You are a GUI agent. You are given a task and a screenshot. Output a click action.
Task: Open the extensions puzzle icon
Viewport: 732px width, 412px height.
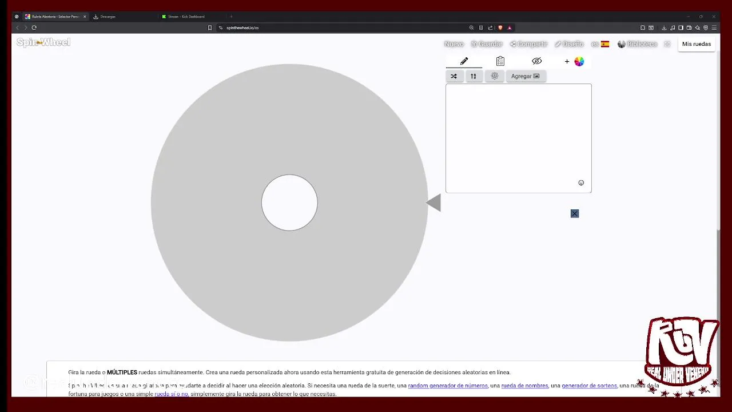643,27
